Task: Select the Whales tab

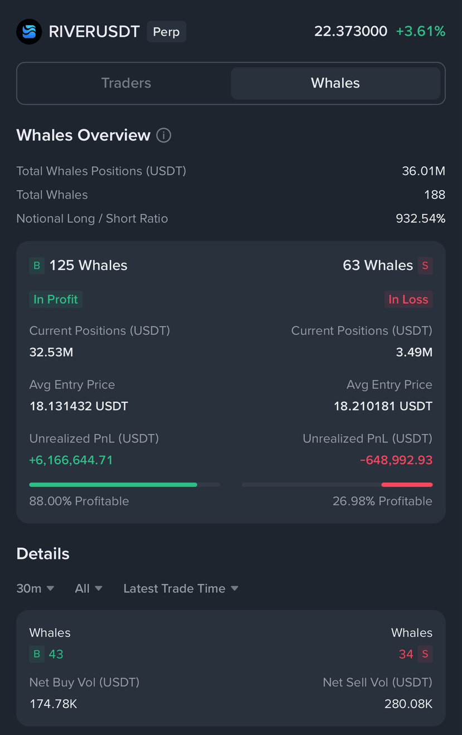Action: tap(335, 84)
